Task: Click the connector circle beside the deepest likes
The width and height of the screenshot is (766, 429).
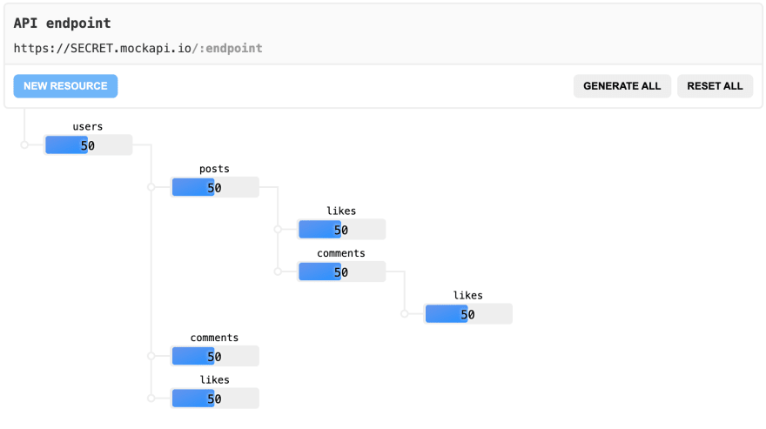Action: [405, 314]
